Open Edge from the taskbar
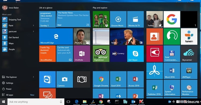This screenshot has width=201, height=105. (x=77, y=102)
